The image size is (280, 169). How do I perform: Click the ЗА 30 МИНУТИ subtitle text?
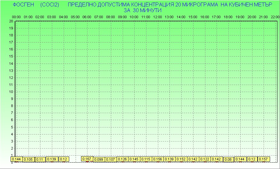[142, 10]
